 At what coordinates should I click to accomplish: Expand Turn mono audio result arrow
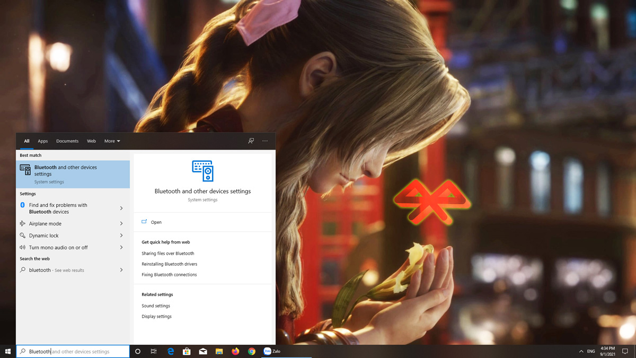point(121,248)
